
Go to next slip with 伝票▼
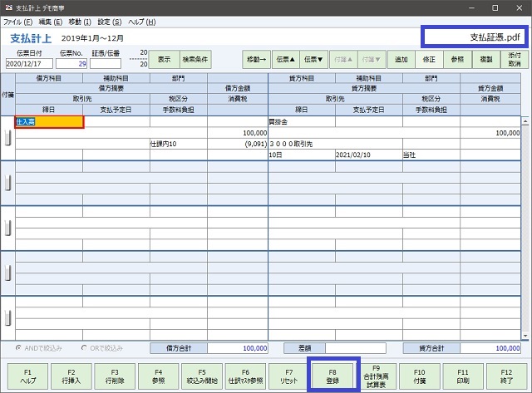point(313,59)
